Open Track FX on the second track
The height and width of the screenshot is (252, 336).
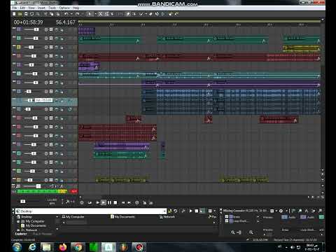62,38
